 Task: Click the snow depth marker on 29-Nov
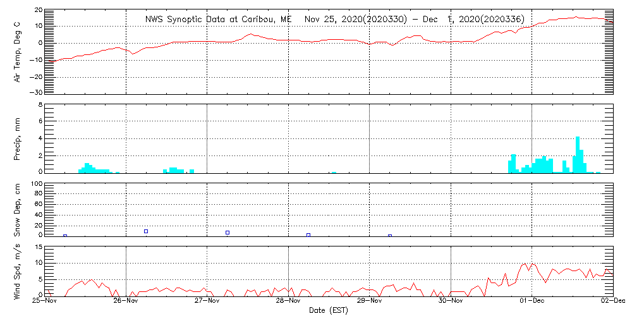tap(390, 236)
